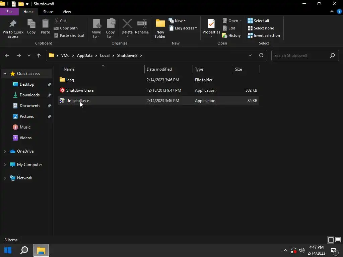Open the Quick Access Toolbar dropdown
This screenshot has width=343, height=257.
[27, 4]
